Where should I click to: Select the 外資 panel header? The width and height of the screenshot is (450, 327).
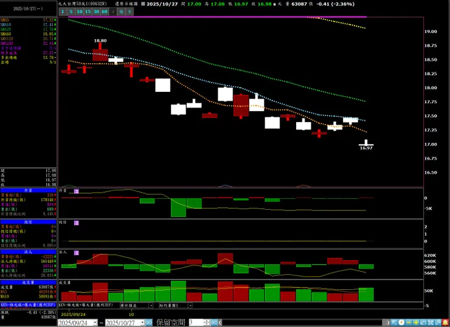28,190
